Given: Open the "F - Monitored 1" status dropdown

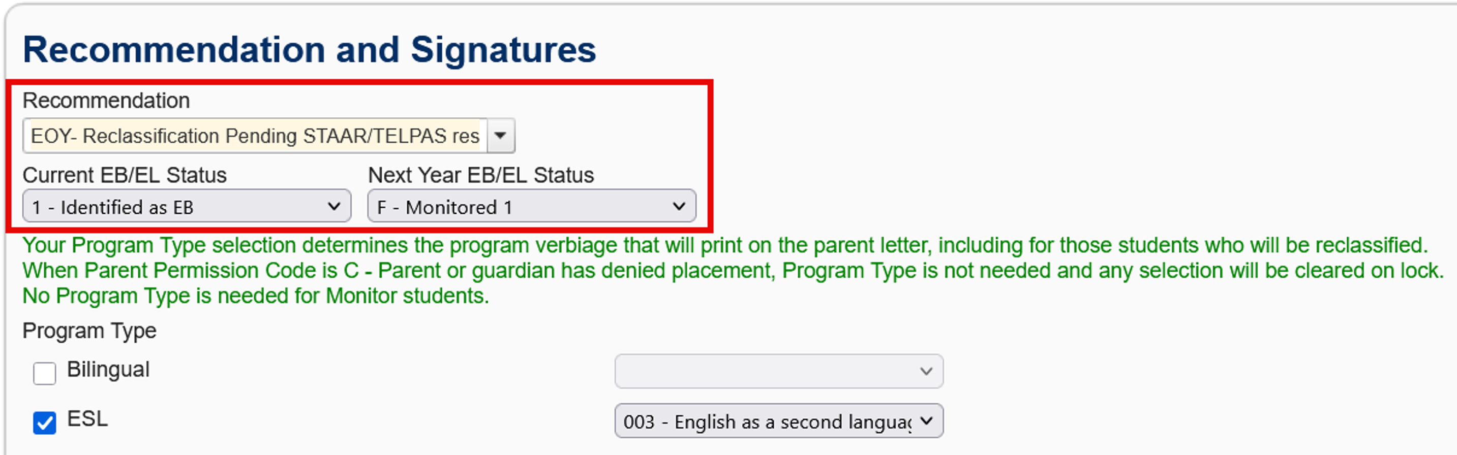Looking at the screenshot, I should (x=532, y=206).
